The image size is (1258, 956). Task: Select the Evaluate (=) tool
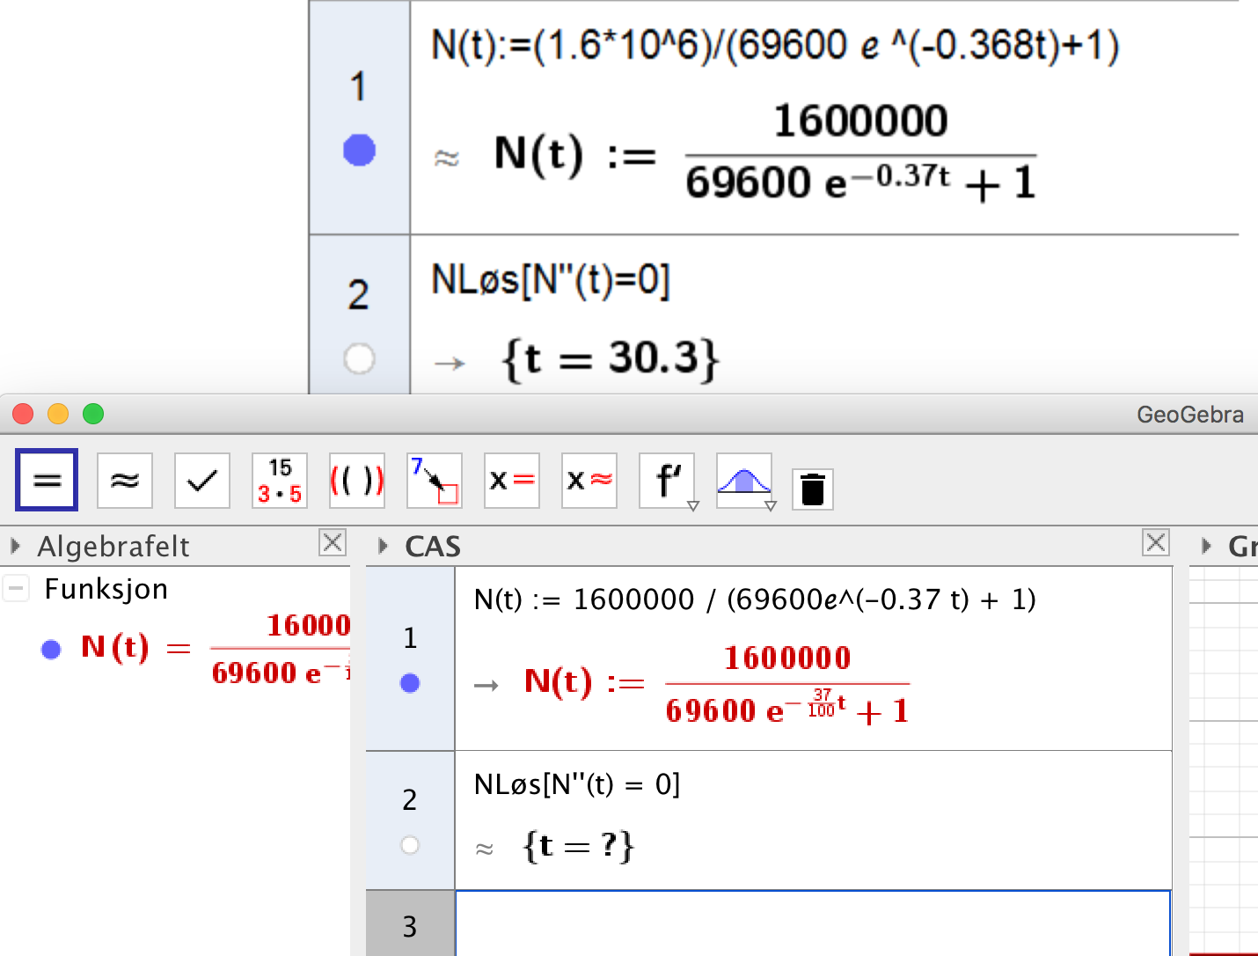coord(47,480)
